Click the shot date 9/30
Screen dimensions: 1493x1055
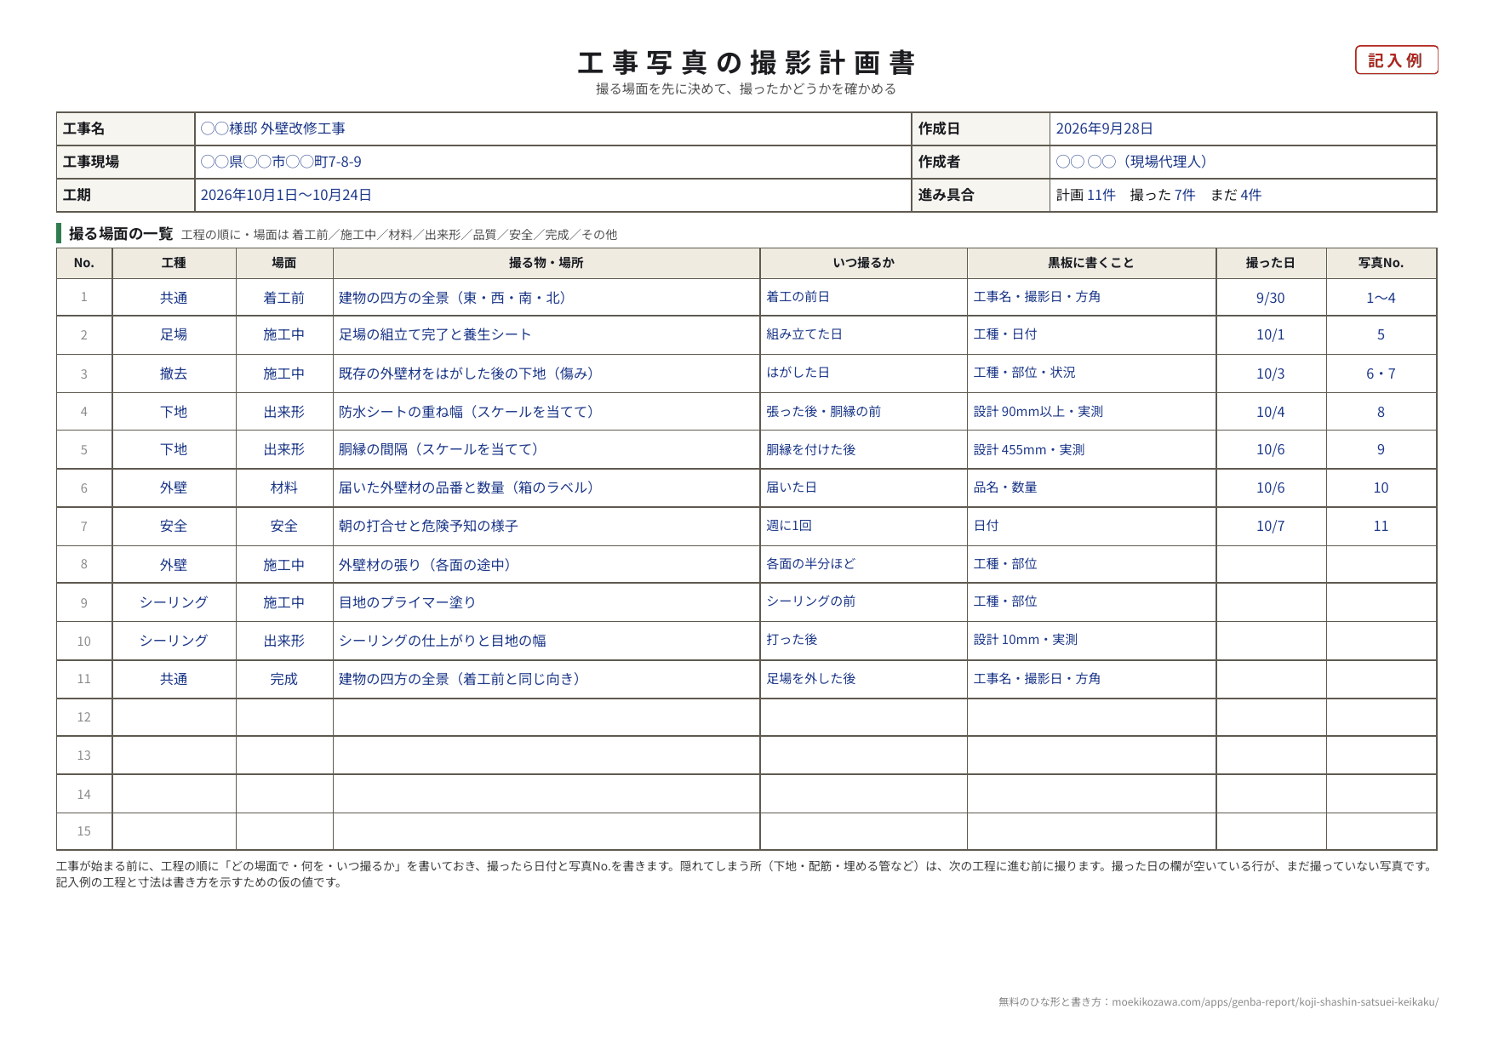(1271, 298)
